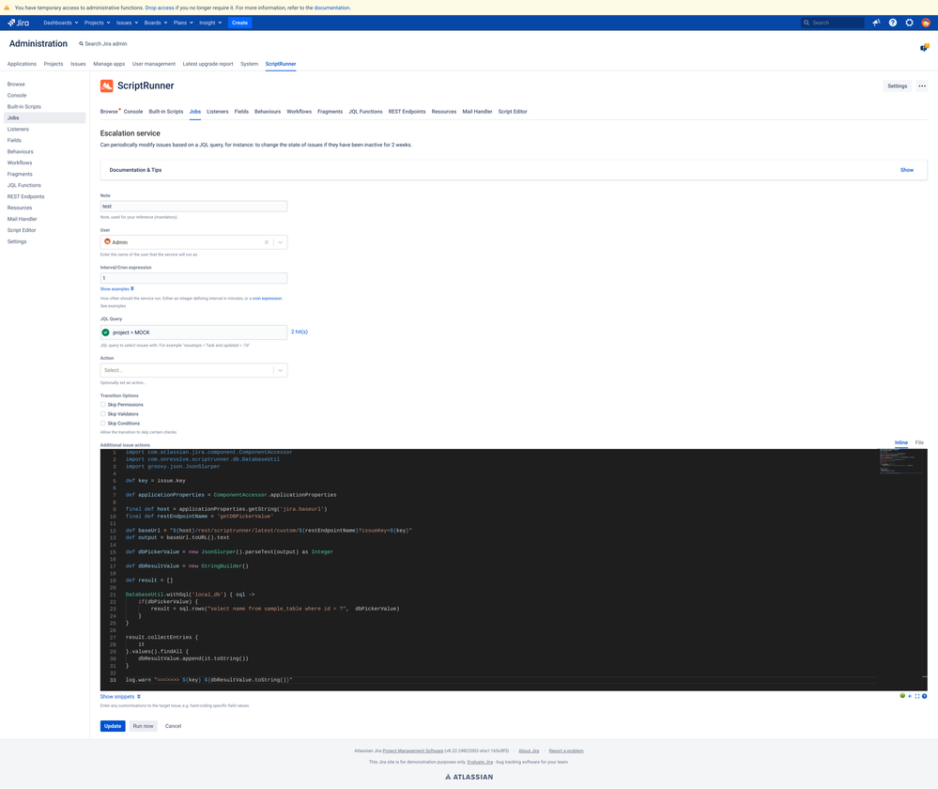
Task: Expand the script editor to fullscreen
Action: (917, 695)
